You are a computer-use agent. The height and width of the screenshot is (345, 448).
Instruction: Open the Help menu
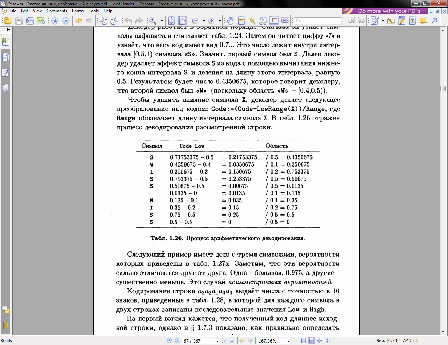tap(108, 11)
